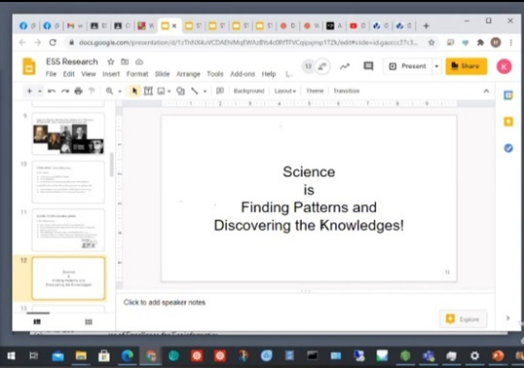Click the Move to folder icon
Viewport: 524px width, 368px height.
point(125,61)
